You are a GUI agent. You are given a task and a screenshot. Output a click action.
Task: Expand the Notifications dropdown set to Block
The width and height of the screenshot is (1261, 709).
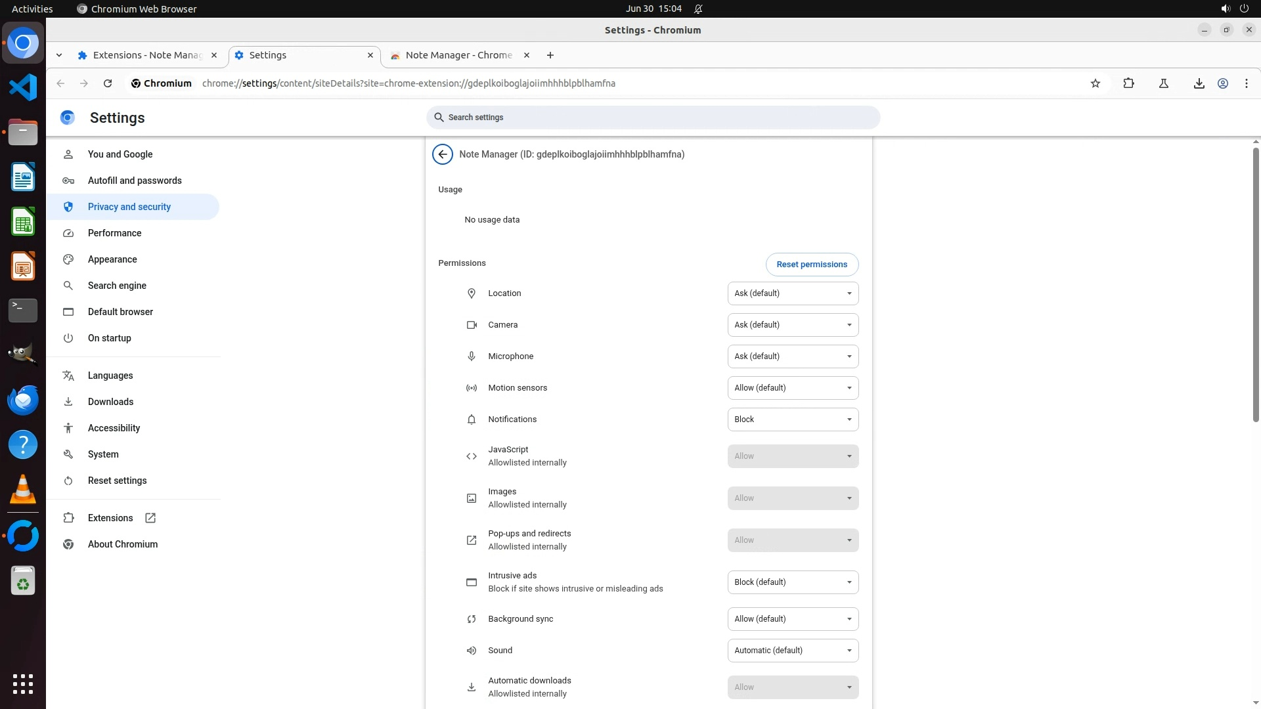point(792,419)
